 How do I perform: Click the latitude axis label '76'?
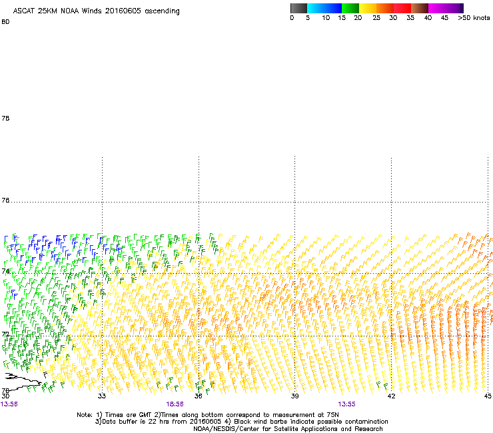pyautogui.click(x=5, y=201)
